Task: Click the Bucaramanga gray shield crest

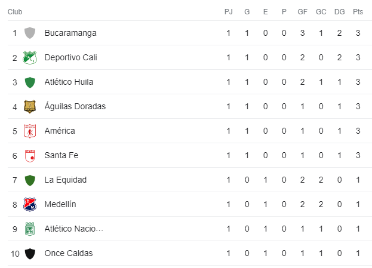Action: point(30,33)
